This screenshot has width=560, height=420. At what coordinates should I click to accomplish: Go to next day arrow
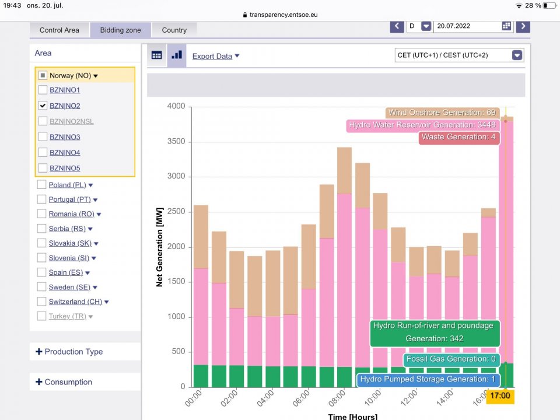click(x=523, y=26)
